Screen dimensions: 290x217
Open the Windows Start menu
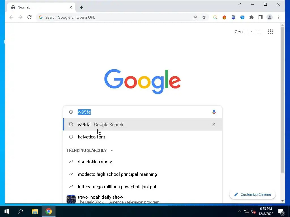[x=7, y=211]
